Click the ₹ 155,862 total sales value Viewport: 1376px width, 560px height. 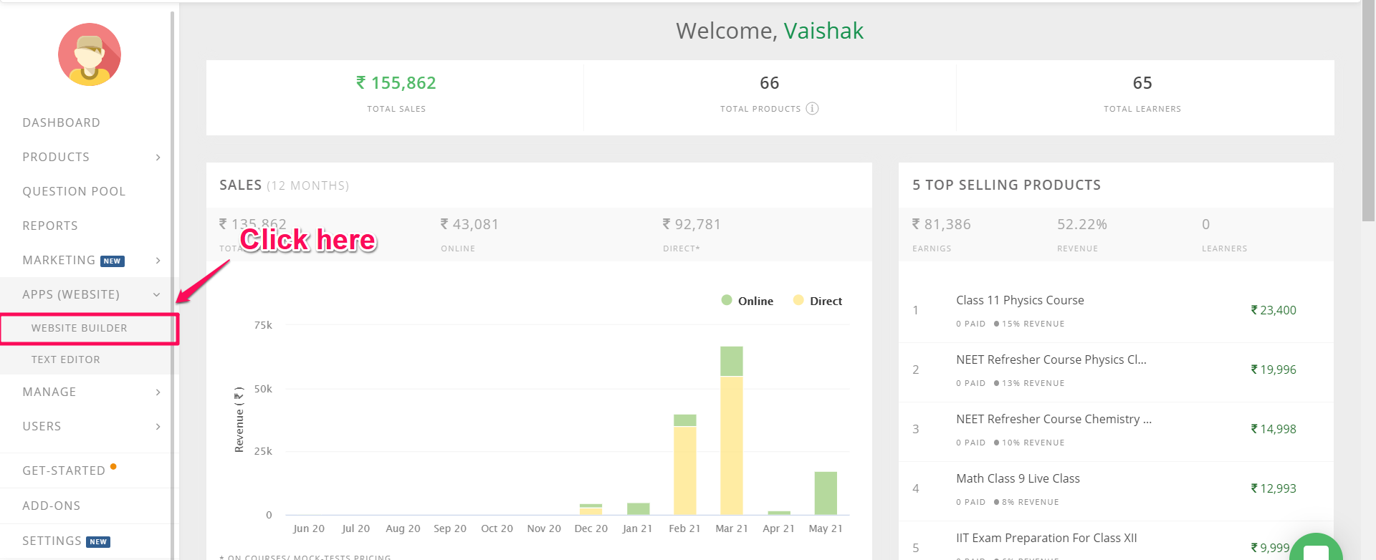[x=396, y=83]
